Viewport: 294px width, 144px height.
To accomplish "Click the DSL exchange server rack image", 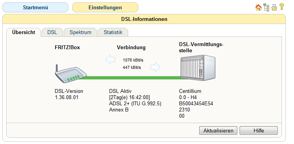I will [x=198, y=68].
